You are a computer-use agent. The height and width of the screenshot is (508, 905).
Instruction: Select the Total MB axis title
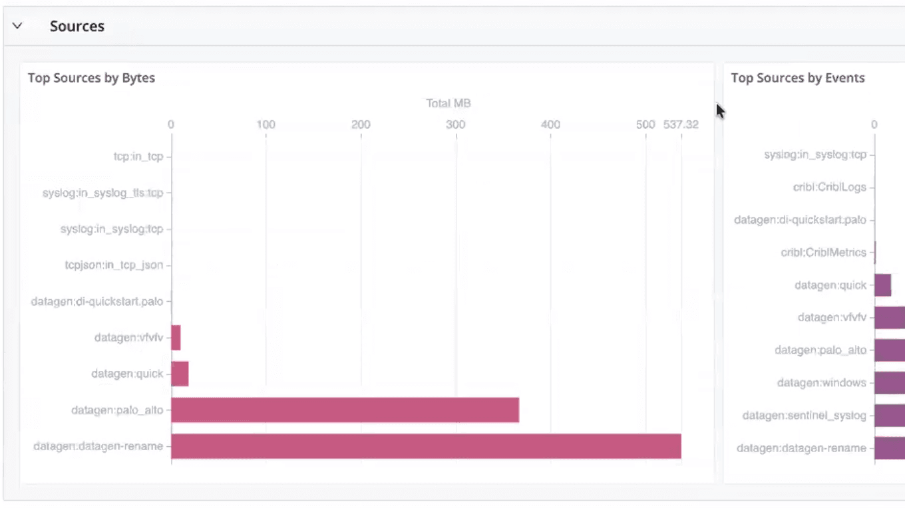coord(447,103)
